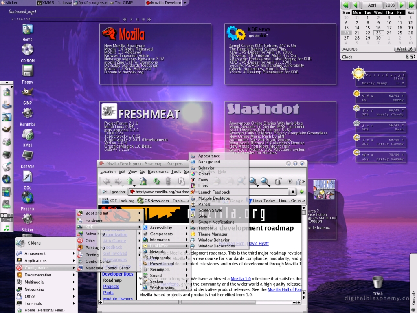Open the Bookmarks menu in Konqueror
Image resolution: width=417 pixels, height=313 pixels.
click(158, 172)
